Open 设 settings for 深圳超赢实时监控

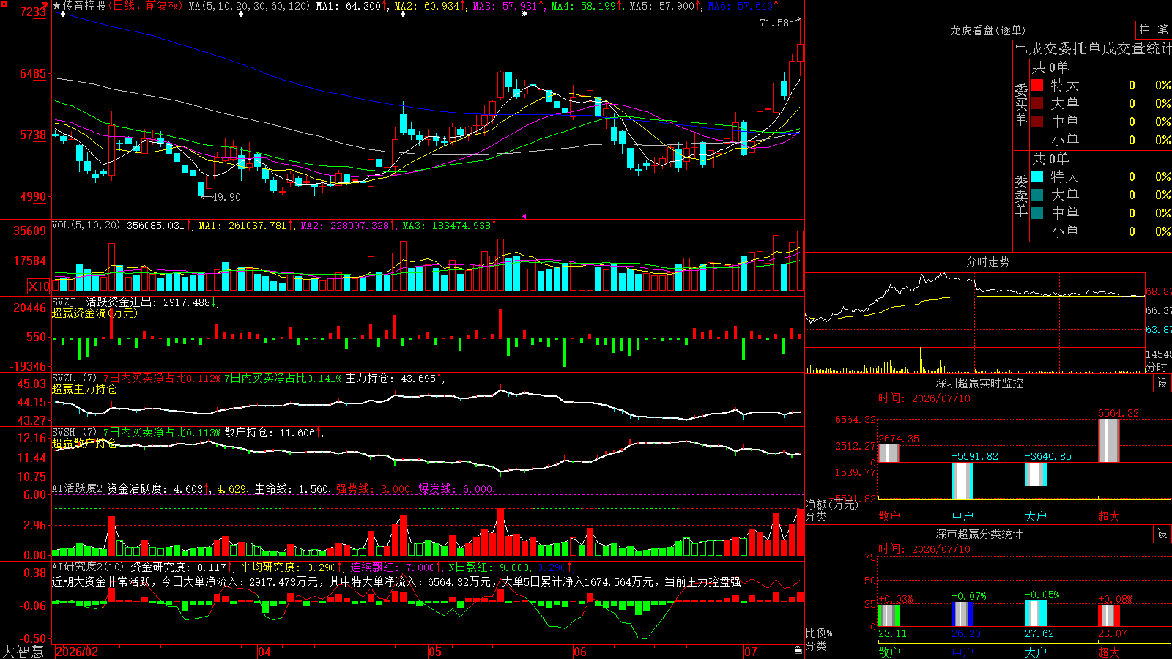[x=1162, y=383]
